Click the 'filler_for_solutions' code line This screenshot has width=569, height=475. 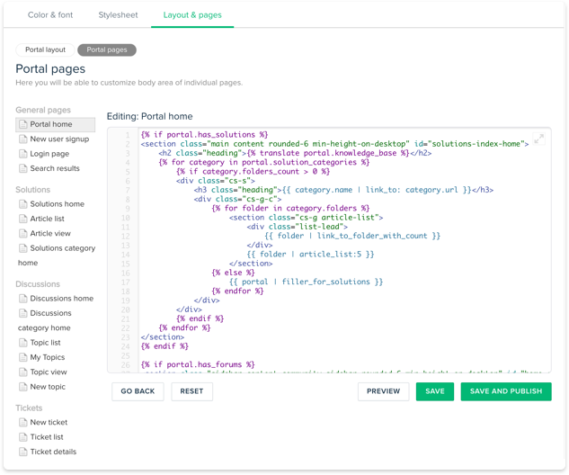[x=306, y=282]
